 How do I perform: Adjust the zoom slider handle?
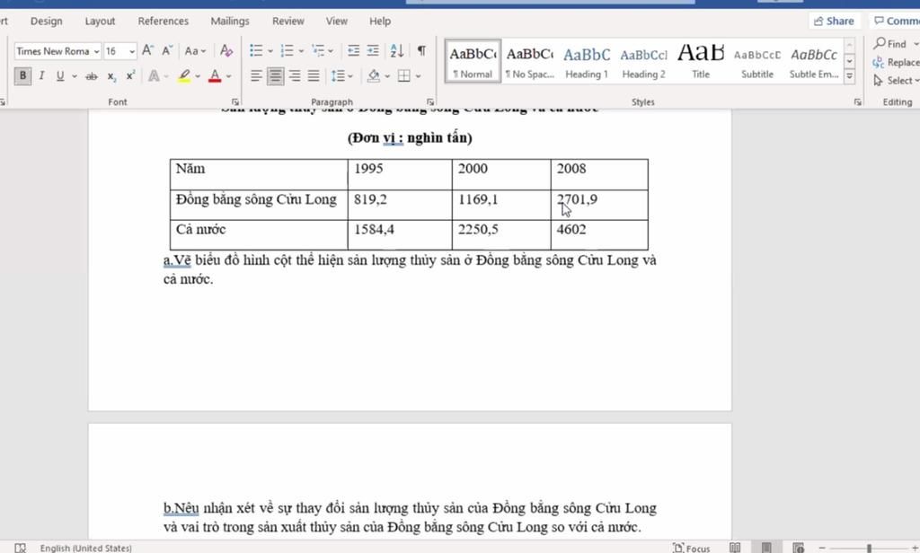pyautogui.click(x=869, y=549)
